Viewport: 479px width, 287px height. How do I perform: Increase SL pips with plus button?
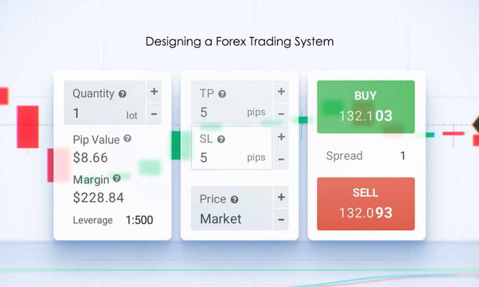[x=281, y=137]
